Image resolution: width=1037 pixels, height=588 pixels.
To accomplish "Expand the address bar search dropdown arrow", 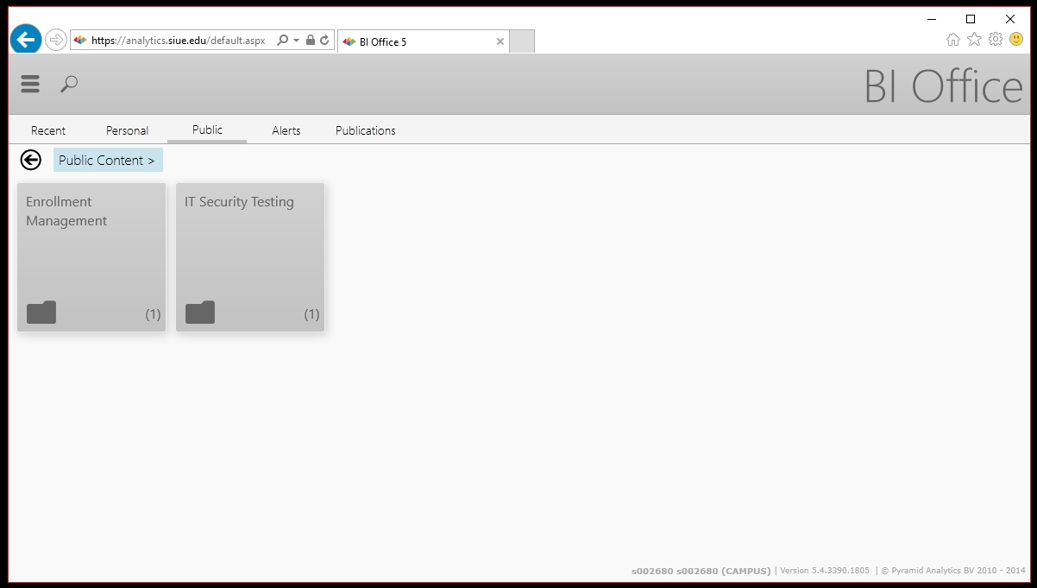I will point(296,41).
